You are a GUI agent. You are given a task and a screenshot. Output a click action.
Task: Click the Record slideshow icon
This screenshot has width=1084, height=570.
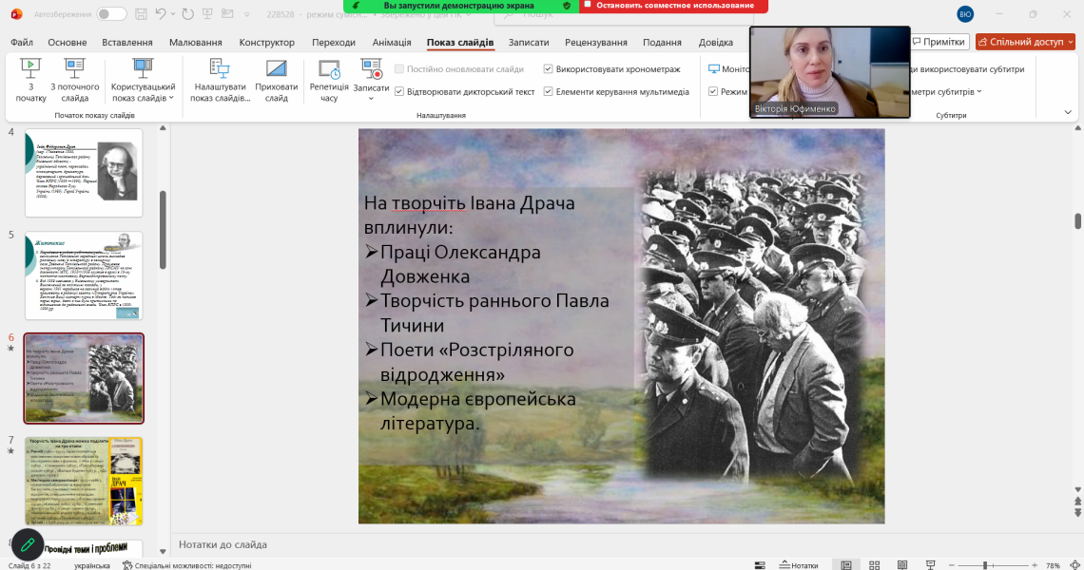371,69
